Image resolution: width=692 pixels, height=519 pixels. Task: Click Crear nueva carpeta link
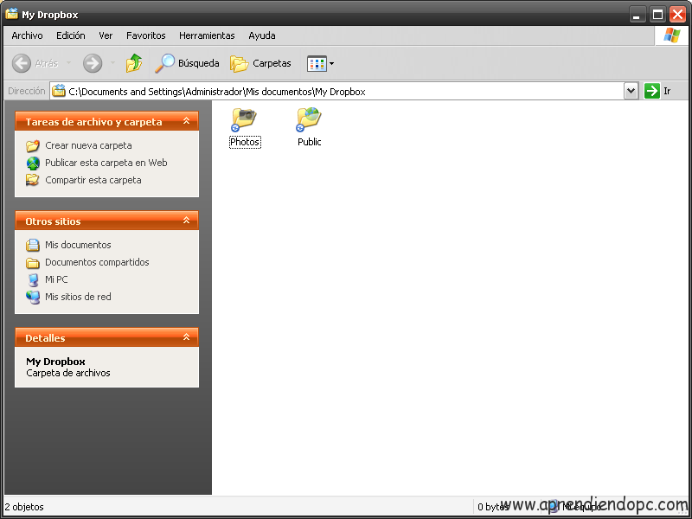tap(88, 145)
